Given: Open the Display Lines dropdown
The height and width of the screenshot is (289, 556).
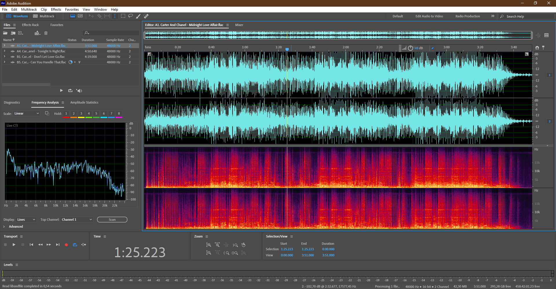Looking at the screenshot, I should pos(26,220).
